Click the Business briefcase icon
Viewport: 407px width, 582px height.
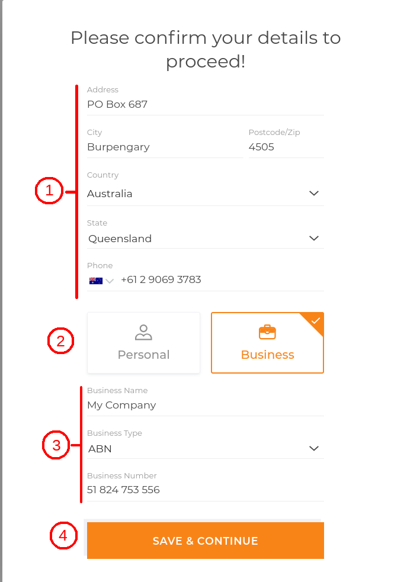pos(267,332)
